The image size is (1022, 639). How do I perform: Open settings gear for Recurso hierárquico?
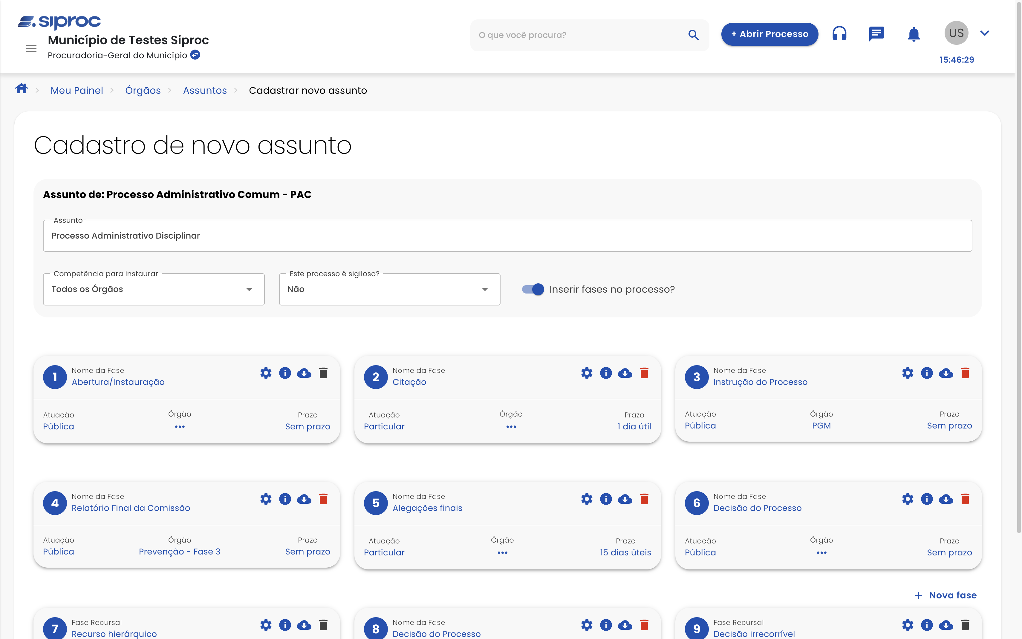266,625
